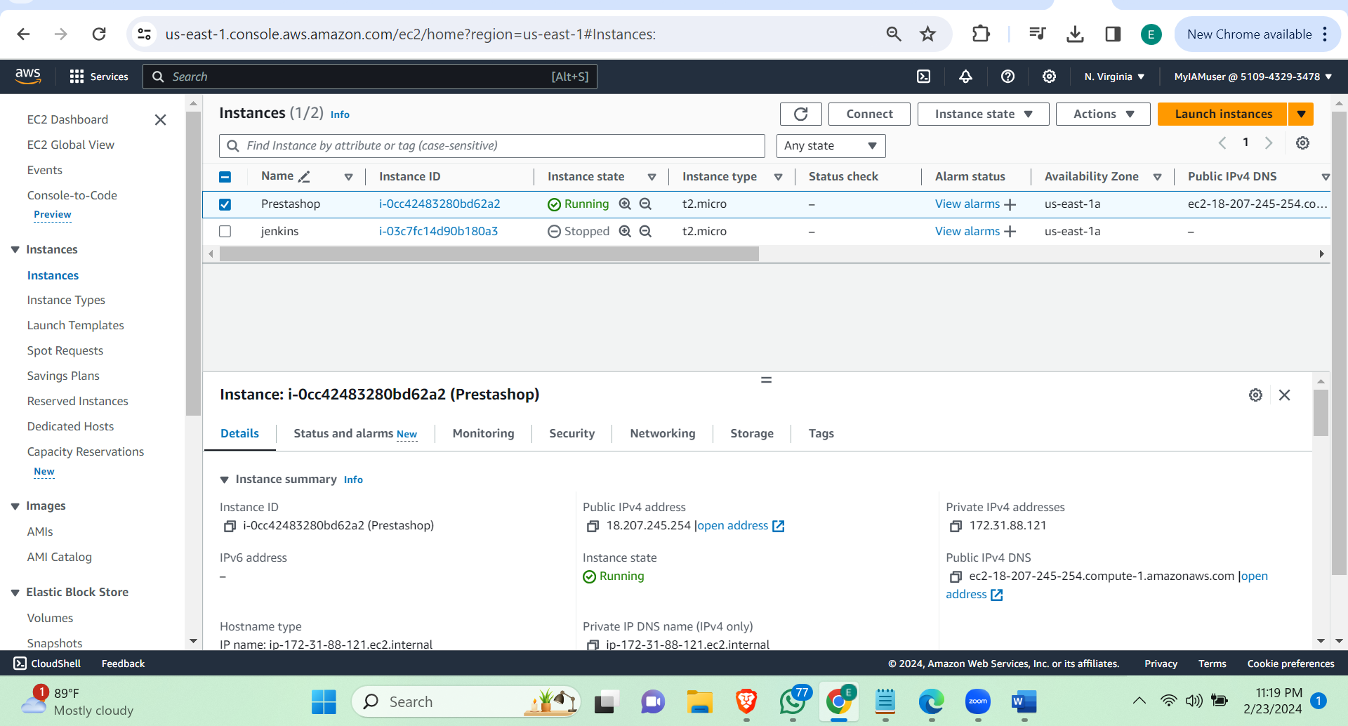Open details panel settings gear
Image resolution: width=1348 pixels, height=726 pixels.
coord(1256,395)
